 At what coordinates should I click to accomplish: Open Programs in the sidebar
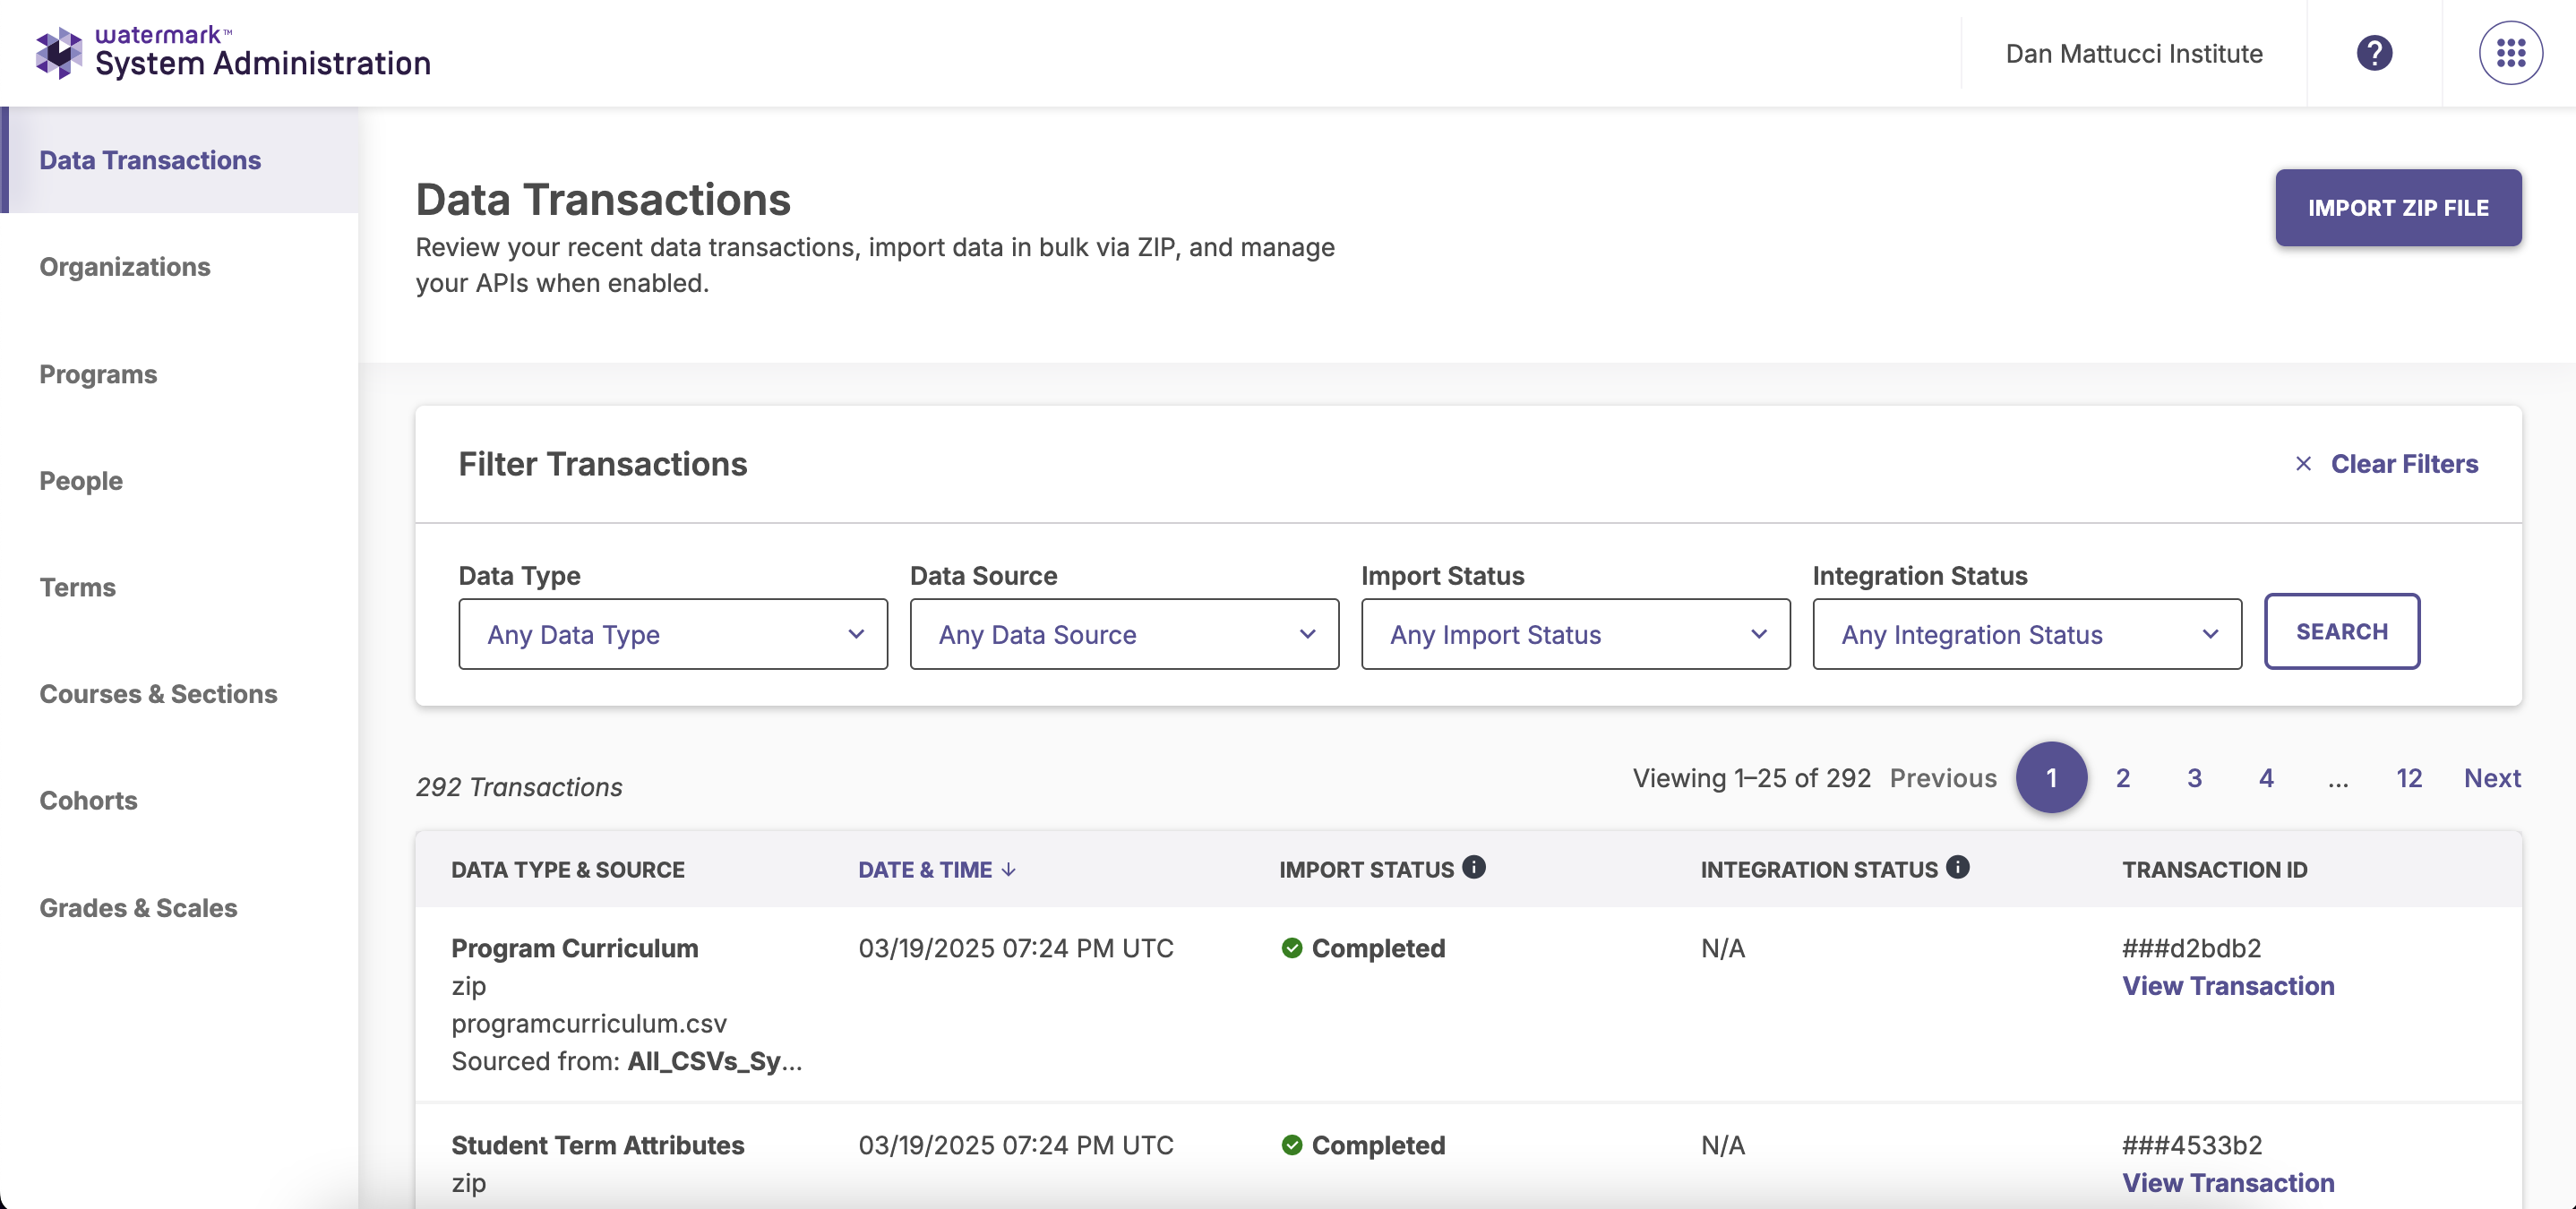98,374
